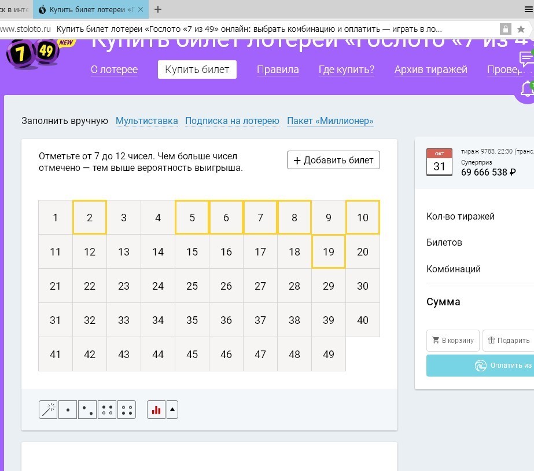This screenshot has width=534, height=471.
Task: Open the Пакет «Миллионер» link
Action: [x=330, y=121]
